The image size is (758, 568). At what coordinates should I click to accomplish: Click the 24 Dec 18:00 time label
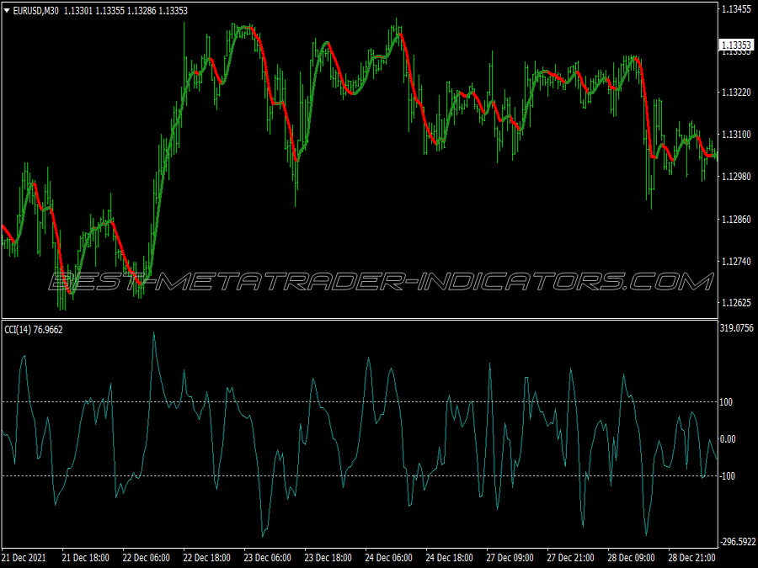450,558
